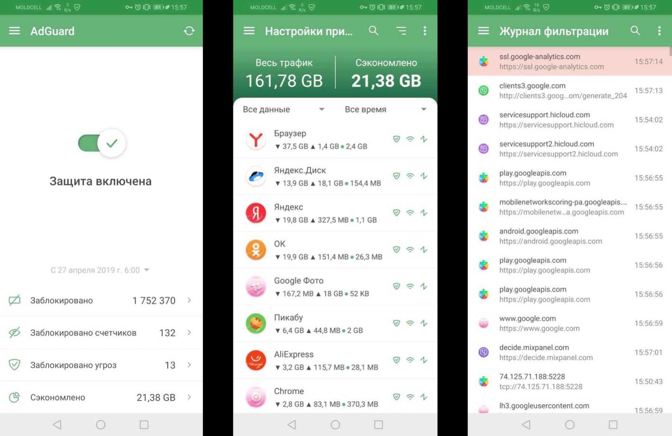Search in the app settings screen
The height and width of the screenshot is (436, 672).
(x=374, y=31)
